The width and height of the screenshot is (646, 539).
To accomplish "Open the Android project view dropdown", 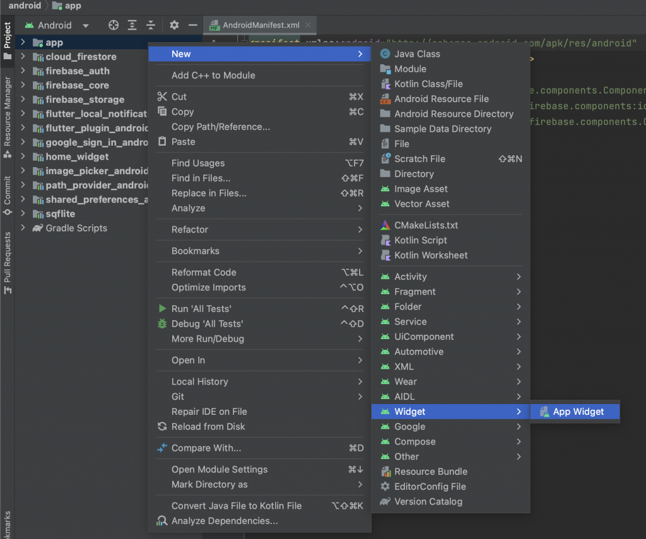I will click(56, 25).
